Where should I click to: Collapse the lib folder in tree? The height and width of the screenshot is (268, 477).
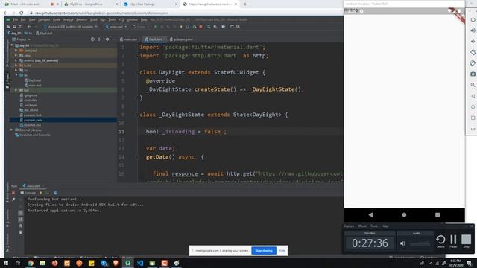(x=16, y=75)
